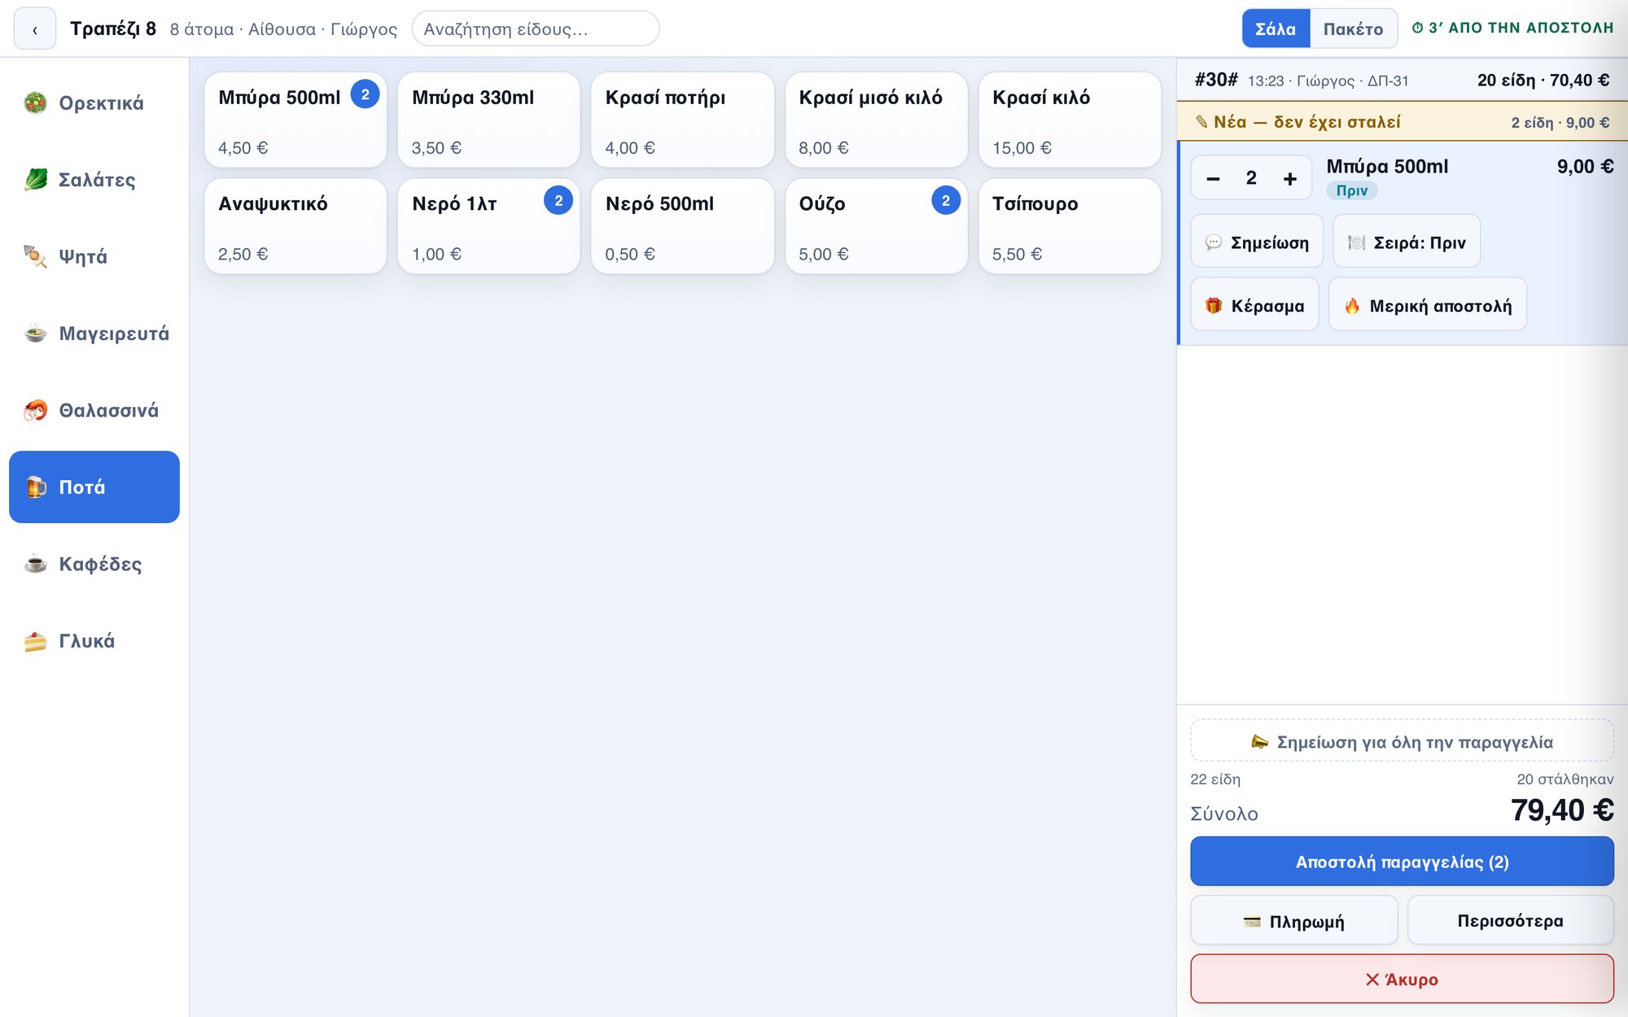Click the item search field
The width and height of the screenshot is (1628, 1017).
tap(535, 29)
